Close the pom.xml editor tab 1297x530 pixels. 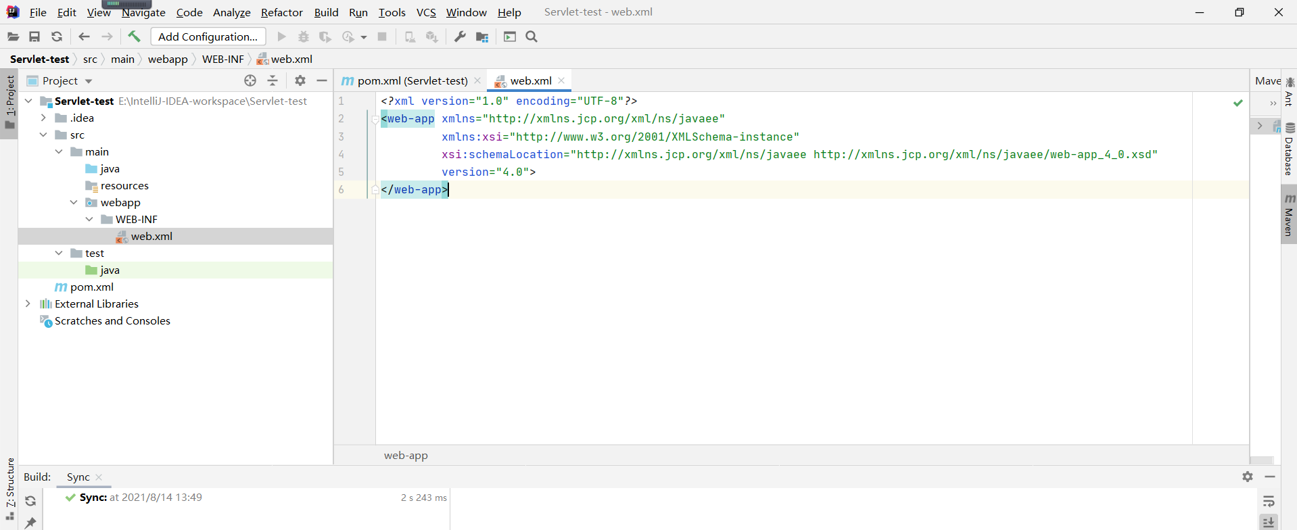point(477,80)
